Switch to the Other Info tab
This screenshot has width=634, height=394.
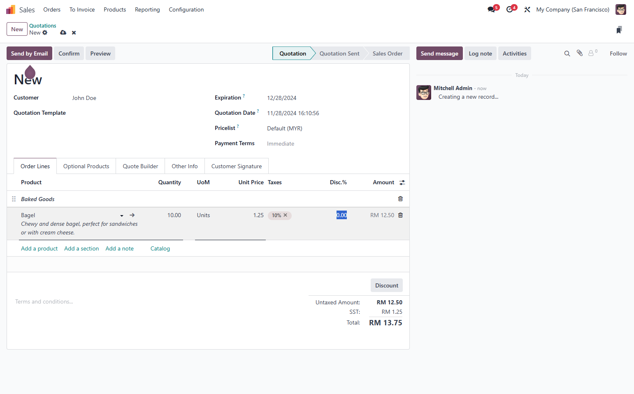pyautogui.click(x=185, y=166)
